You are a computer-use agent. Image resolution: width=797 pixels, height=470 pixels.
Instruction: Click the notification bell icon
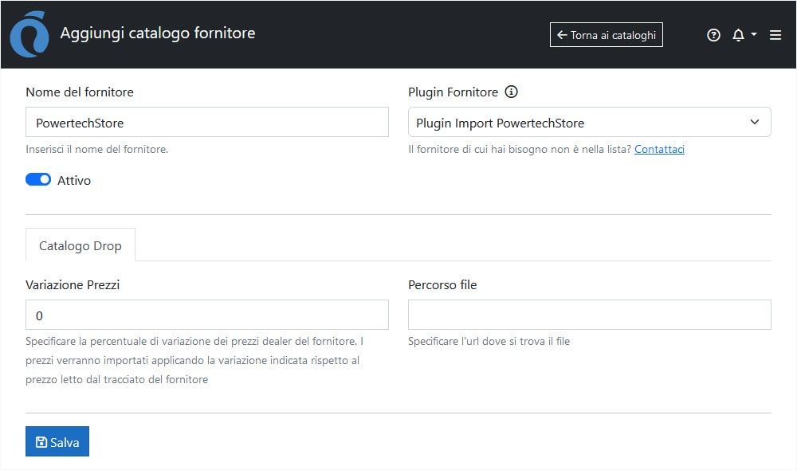(739, 34)
